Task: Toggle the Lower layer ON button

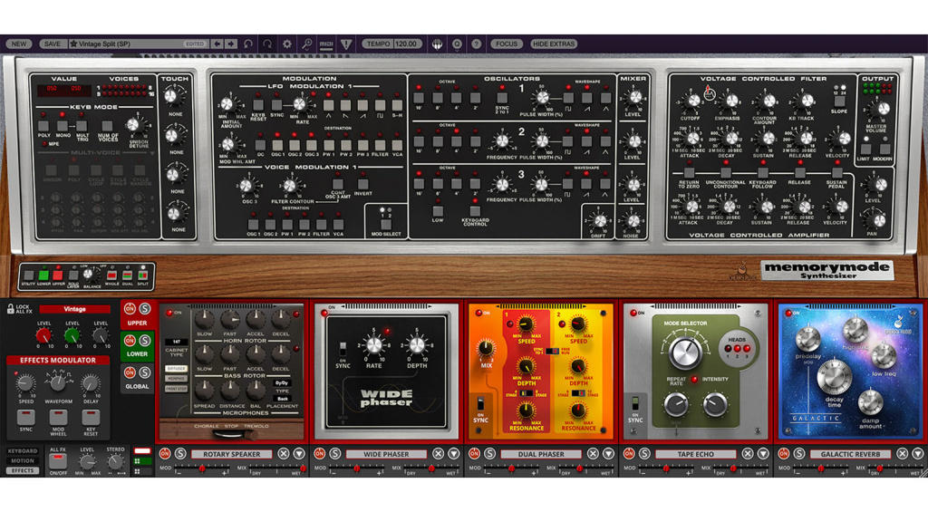Action: pos(130,341)
